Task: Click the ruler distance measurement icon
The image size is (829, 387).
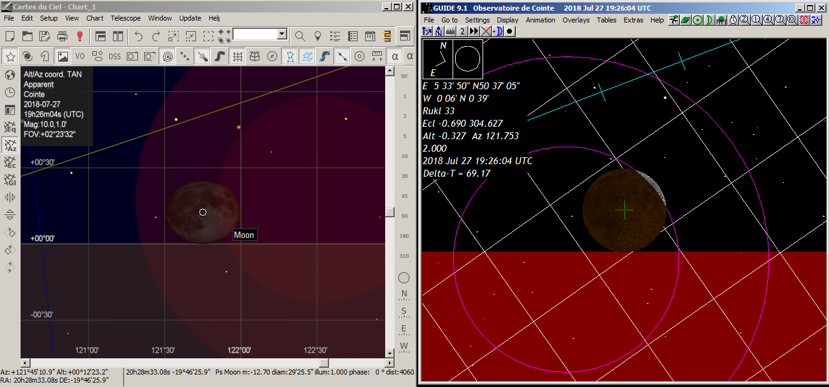Action: coord(377,56)
